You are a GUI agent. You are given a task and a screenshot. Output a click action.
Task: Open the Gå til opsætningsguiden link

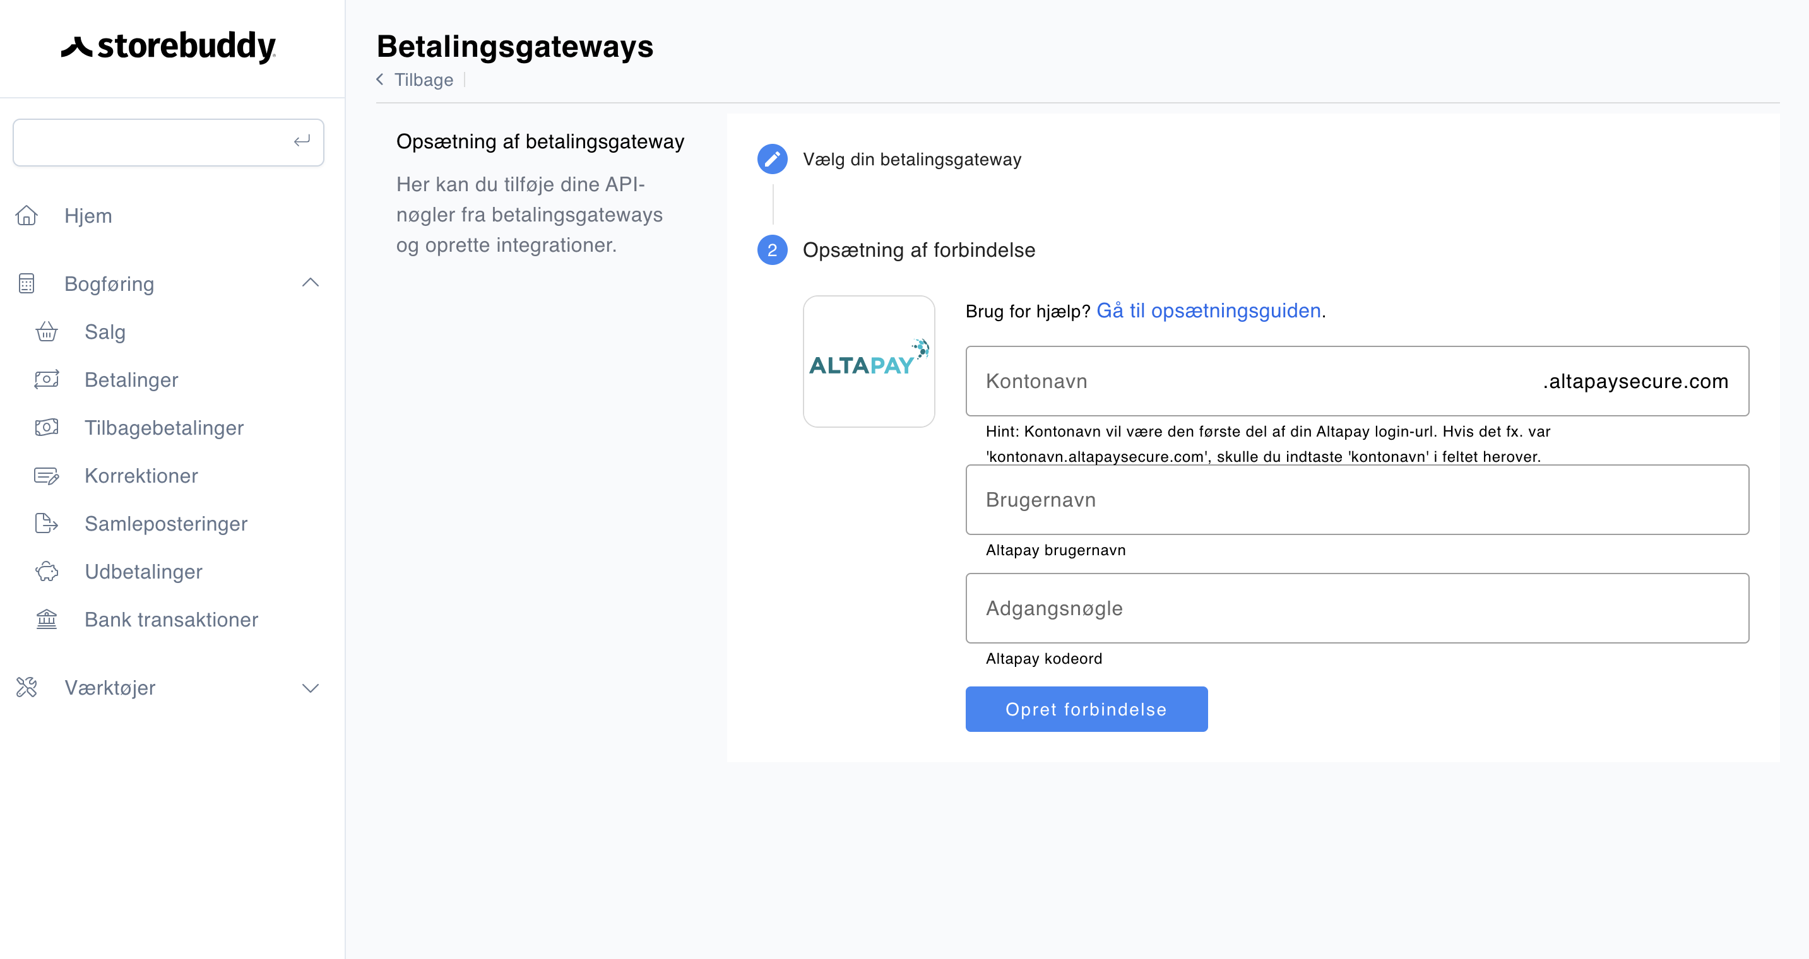point(1209,310)
